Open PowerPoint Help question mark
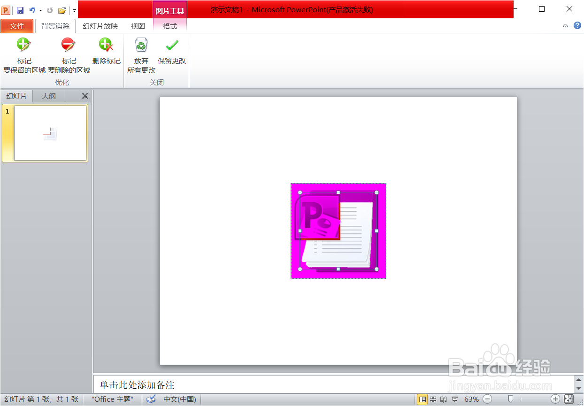Screen dimensions: 584x406 click(577, 26)
